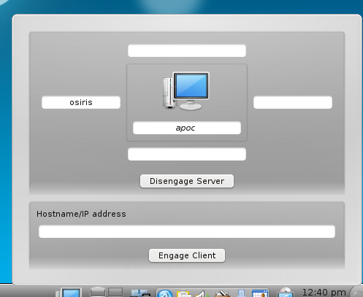The height and width of the screenshot is (297, 363).
Task: Click the empty bottom neighbor host field
Action: click(x=187, y=154)
